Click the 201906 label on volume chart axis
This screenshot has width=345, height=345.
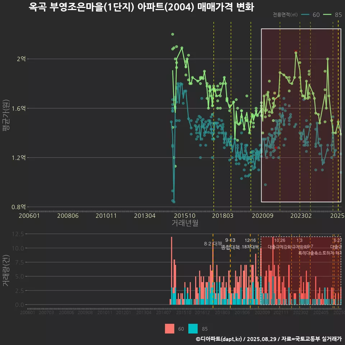tap(242, 312)
